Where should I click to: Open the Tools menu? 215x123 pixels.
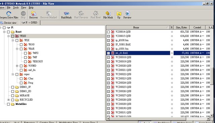(x=16, y=7)
